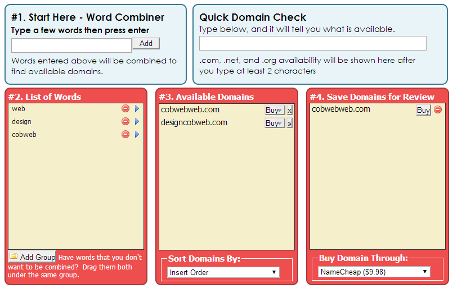The width and height of the screenshot is (453, 288).
Task: Select designcobweb.com in Available Domains list
Action: tap(194, 122)
